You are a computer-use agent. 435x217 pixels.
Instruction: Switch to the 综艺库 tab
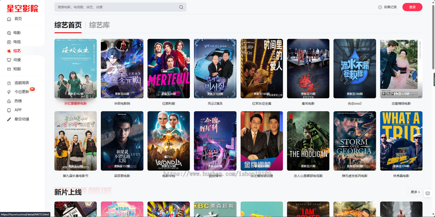(x=99, y=25)
